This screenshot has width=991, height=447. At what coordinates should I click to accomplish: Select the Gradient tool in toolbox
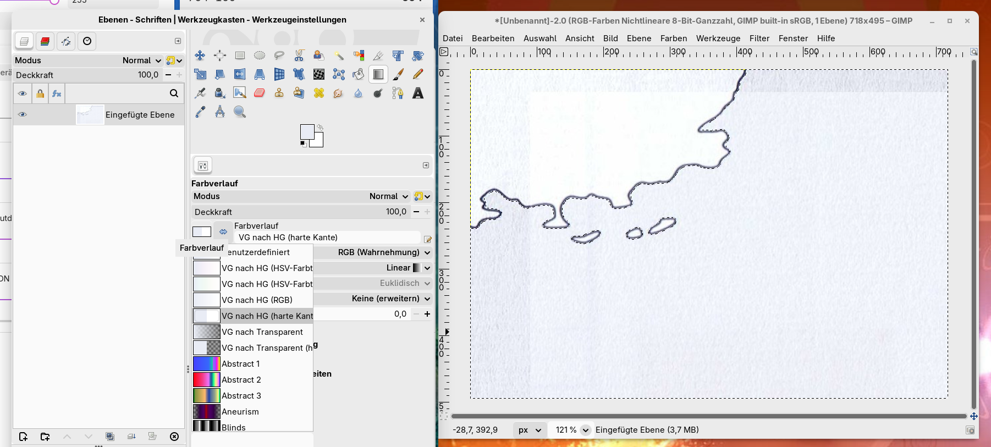tap(378, 74)
